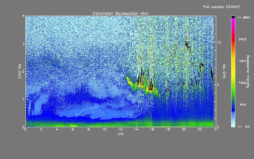Click the "Plot updated: 23:44:01" timestamp
Screen dimensions: 254x159
coord(221,7)
